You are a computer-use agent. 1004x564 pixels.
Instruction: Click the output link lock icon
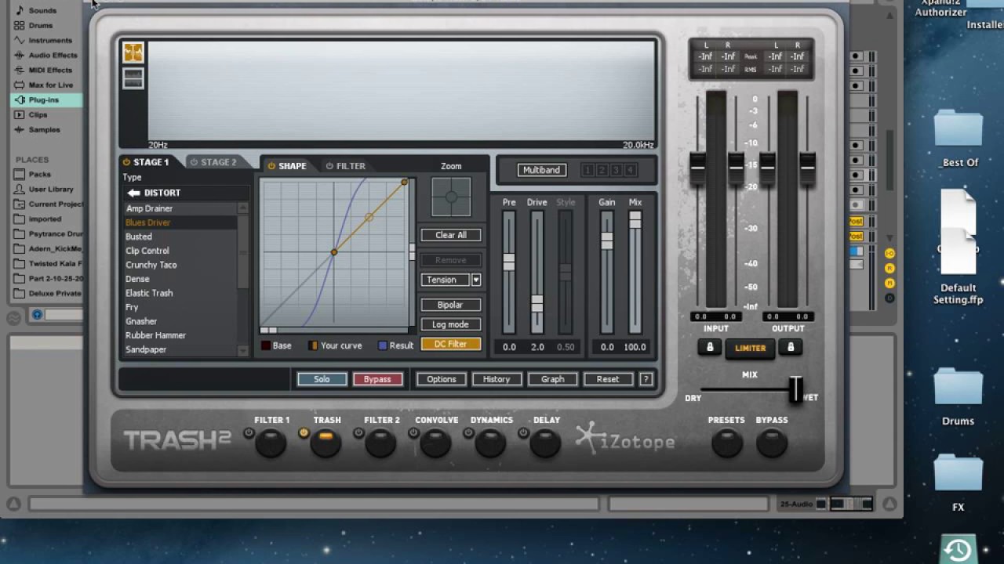[x=790, y=347]
